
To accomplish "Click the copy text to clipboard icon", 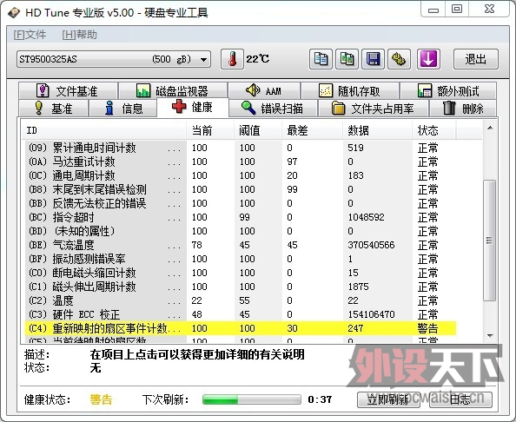I will (x=321, y=59).
